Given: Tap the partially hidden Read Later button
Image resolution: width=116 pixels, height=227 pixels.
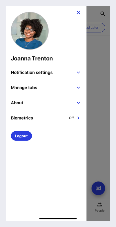Looking at the screenshot, I should point(96,28).
